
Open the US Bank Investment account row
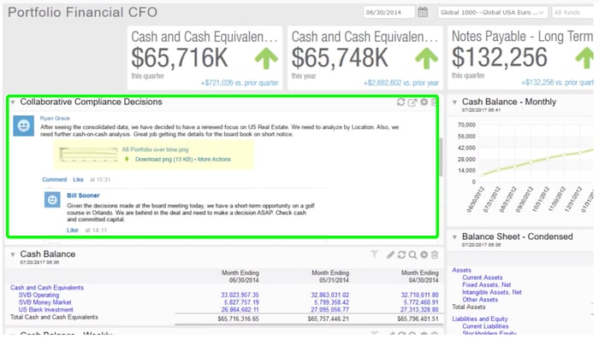coord(46,310)
